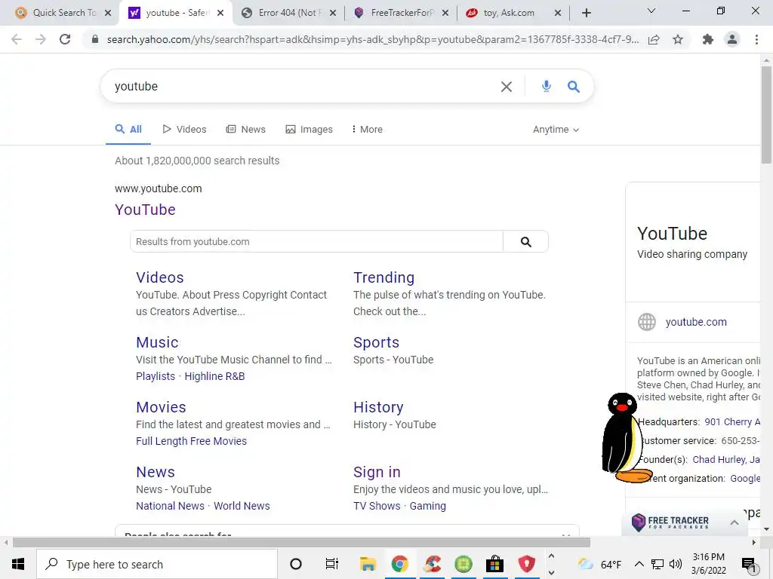Open the Playlists sublink

[x=156, y=377]
